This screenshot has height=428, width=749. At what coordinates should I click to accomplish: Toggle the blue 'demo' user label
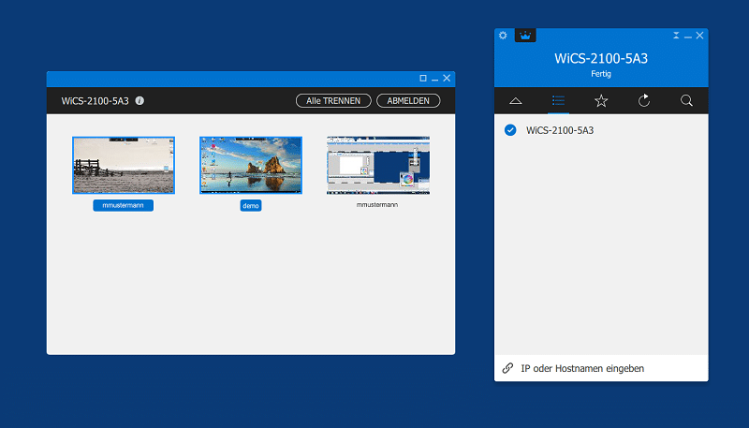[x=251, y=205]
